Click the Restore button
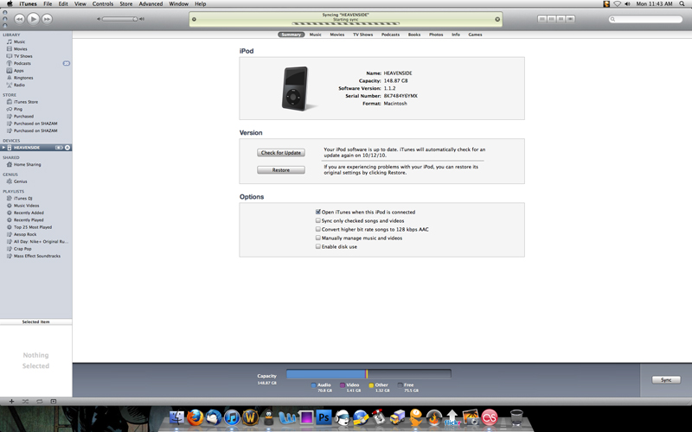Screen dimensions: 692x432 click(281, 170)
